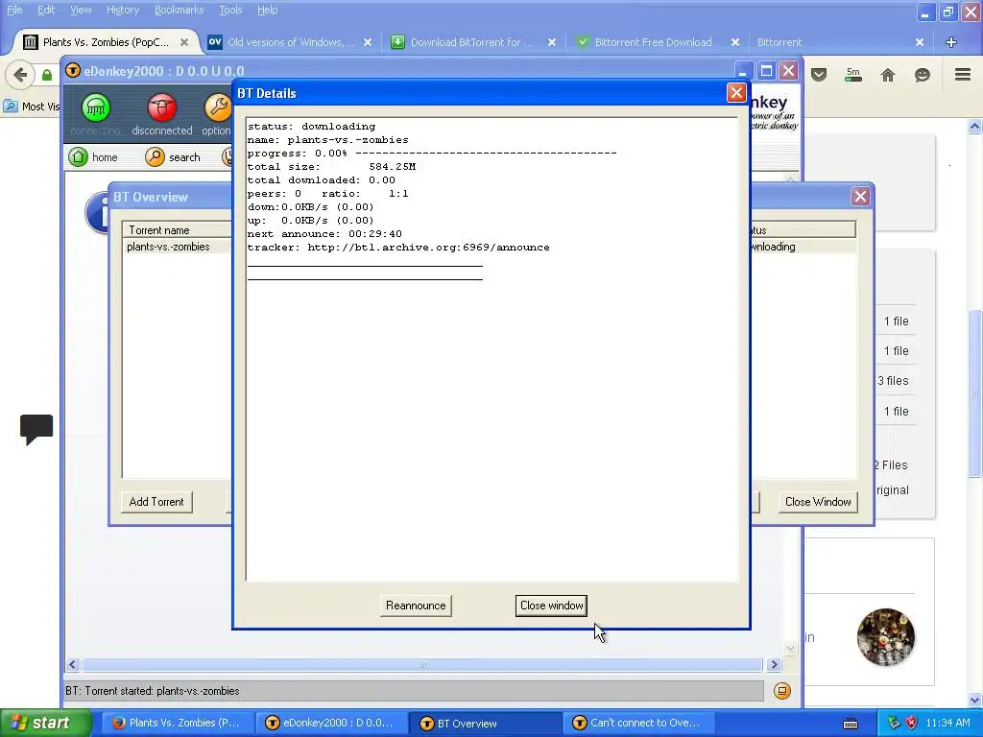Open the options wrench icon in eDonkey2000
The width and height of the screenshot is (983, 737).
click(218, 107)
